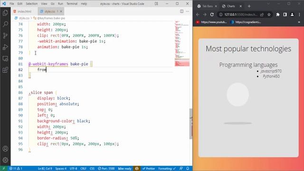Open the Explorer view in the activity bar
304x171 pixels.
point(5,13)
